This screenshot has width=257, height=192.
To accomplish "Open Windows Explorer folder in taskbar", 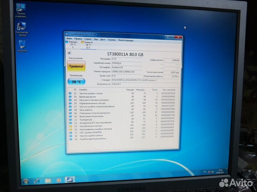I will tap(48, 181).
